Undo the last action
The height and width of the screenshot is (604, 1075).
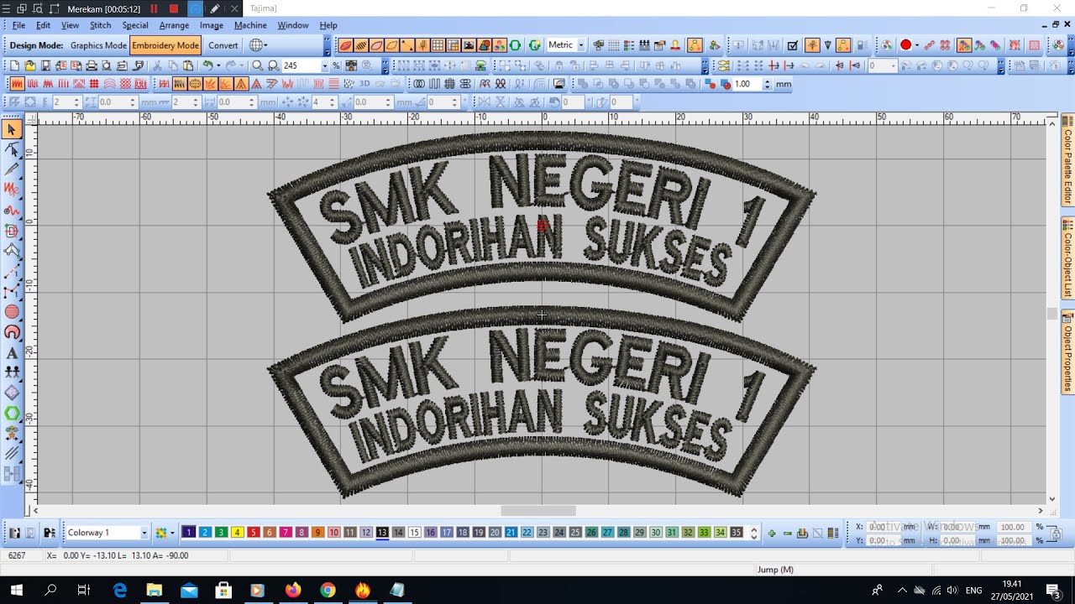[x=207, y=65]
